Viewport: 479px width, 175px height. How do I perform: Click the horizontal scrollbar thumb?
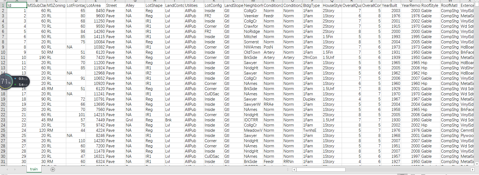point(321,170)
